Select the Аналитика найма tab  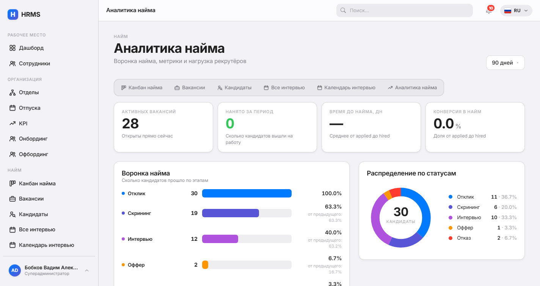point(412,88)
